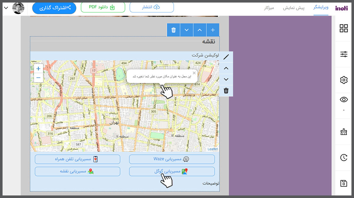
Task: Delete section using blue trash icon
Action: coord(173,30)
